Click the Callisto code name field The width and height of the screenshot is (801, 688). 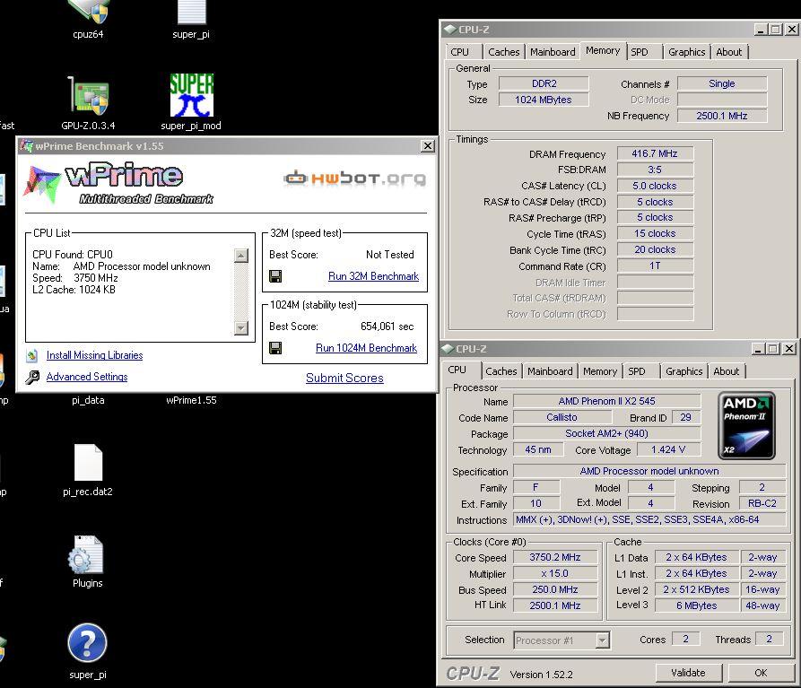[x=562, y=417]
